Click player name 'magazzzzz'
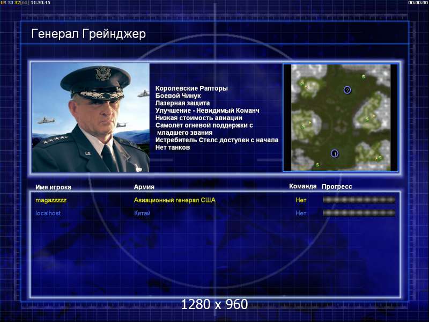Image resolution: width=429 pixels, height=322 pixels. click(x=51, y=200)
